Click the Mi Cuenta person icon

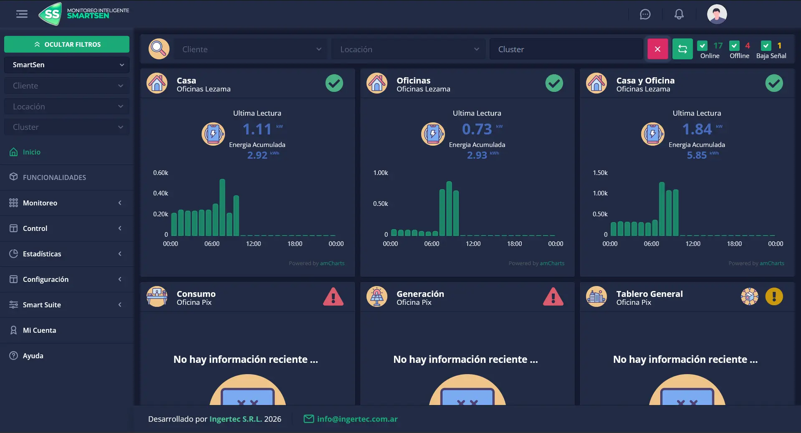point(13,330)
